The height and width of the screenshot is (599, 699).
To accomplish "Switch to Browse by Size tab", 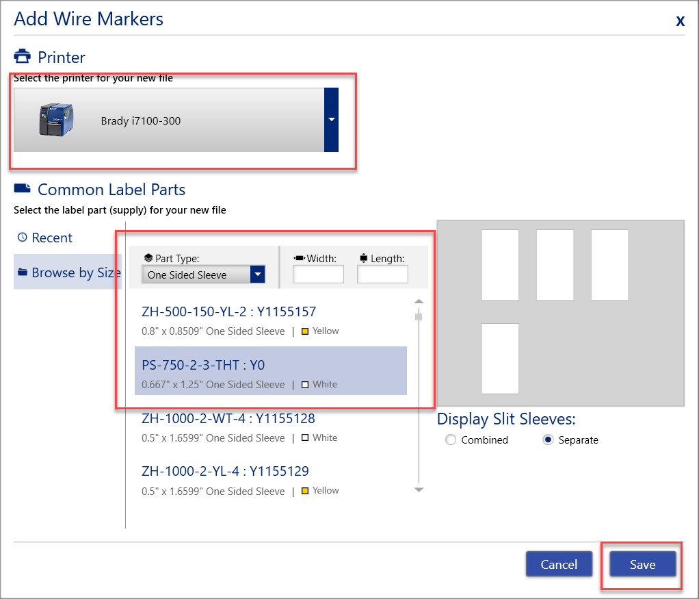I will click(75, 272).
